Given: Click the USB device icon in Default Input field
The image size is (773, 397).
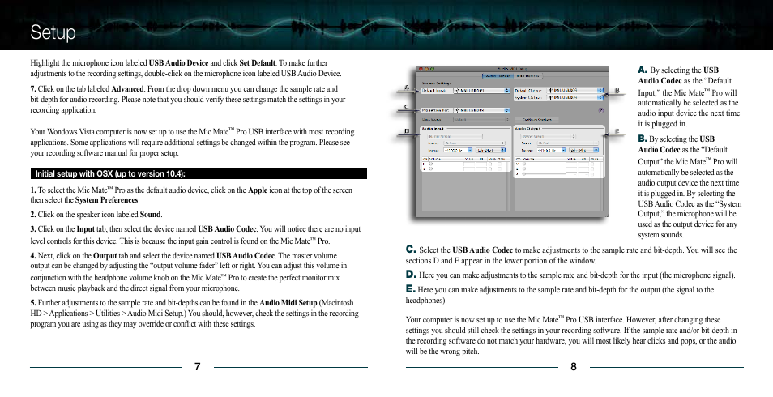Looking at the screenshot, I should (x=456, y=90).
